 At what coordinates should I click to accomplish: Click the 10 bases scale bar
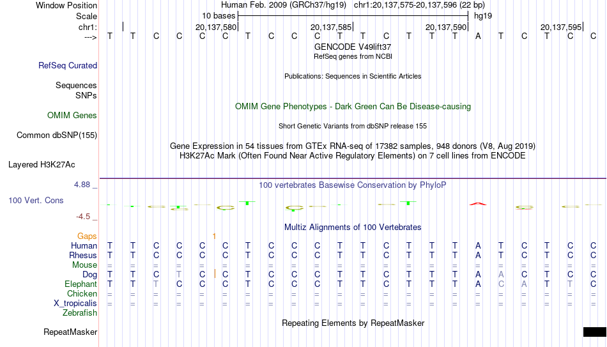pos(353,16)
